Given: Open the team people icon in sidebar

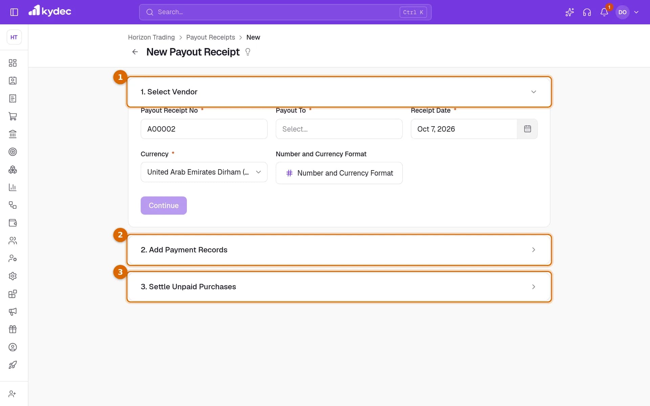Looking at the screenshot, I should [x=13, y=241].
